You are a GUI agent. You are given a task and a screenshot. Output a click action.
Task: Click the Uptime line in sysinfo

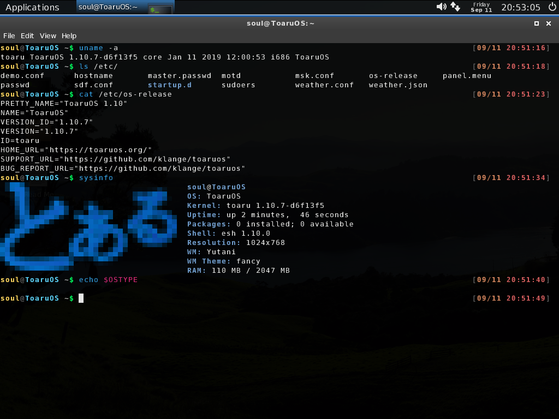pyautogui.click(x=267, y=215)
